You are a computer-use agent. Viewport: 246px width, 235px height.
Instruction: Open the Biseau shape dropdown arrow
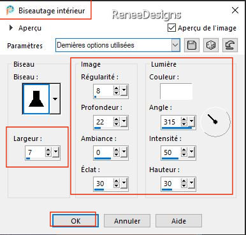(55, 98)
